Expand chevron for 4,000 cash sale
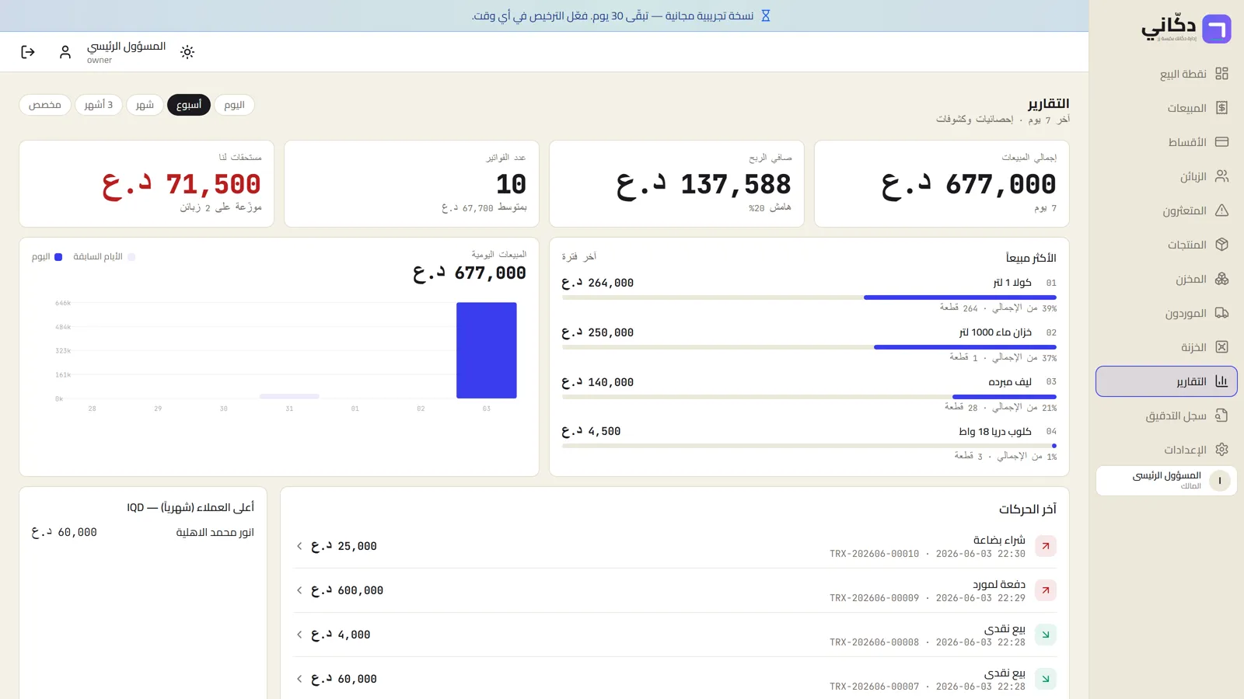The image size is (1244, 699). [299, 635]
